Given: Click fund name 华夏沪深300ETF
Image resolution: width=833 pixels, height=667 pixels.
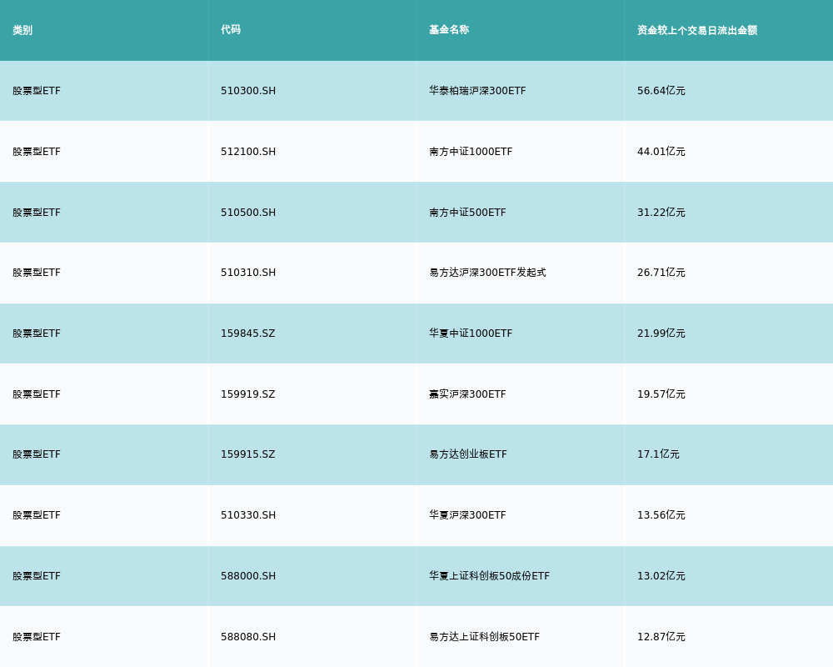Looking at the screenshot, I should click(x=467, y=515).
